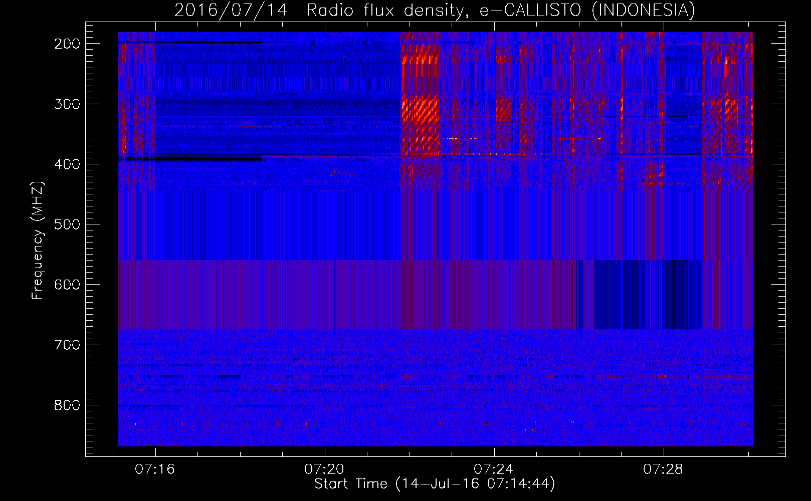This screenshot has width=811, height=501.
Task: Click the dark blue block near 600 MHz
Action: pos(647,295)
